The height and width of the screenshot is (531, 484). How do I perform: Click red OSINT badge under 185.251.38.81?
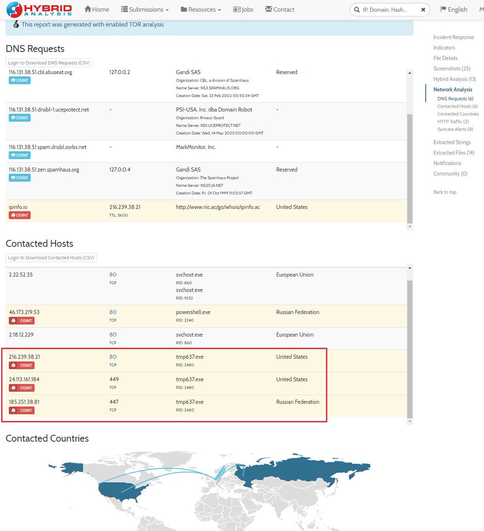click(22, 410)
